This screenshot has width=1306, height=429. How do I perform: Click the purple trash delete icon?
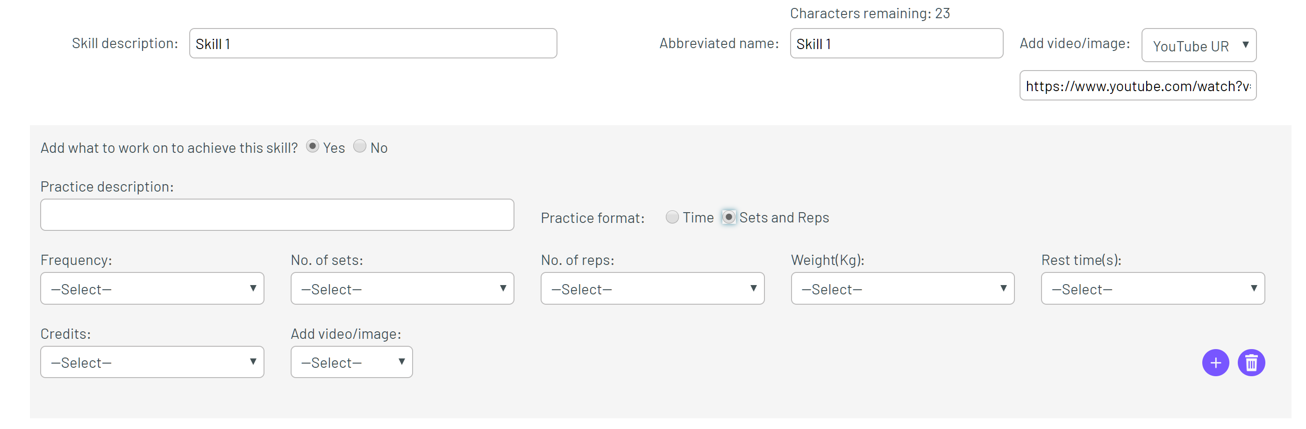pyautogui.click(x=1251, y=363)
